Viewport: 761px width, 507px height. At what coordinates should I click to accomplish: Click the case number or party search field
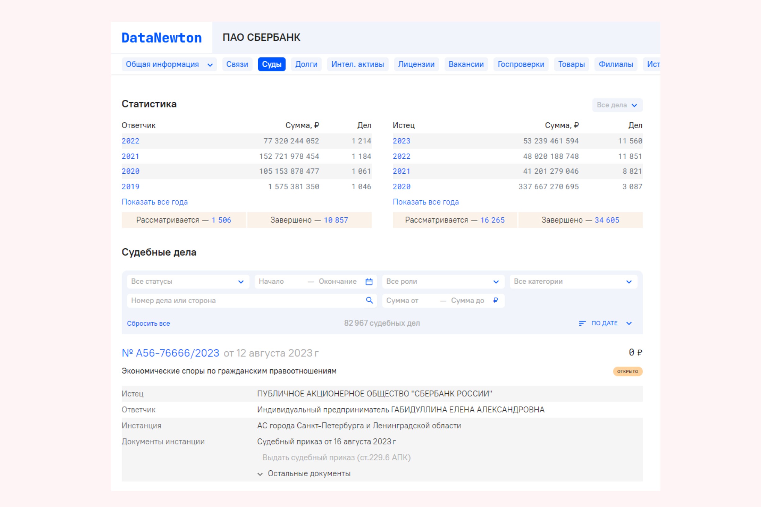coord(246,300)
